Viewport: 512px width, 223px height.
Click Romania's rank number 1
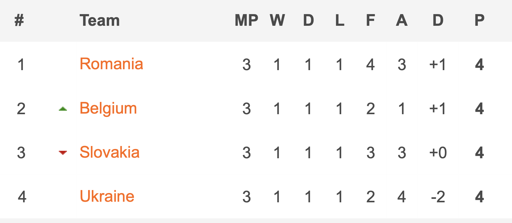21,65
